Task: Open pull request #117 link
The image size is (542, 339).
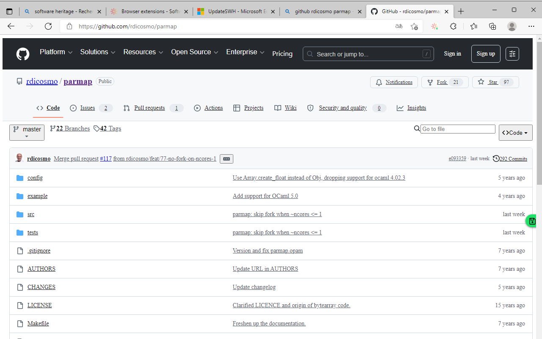Action: click(106, 159)
